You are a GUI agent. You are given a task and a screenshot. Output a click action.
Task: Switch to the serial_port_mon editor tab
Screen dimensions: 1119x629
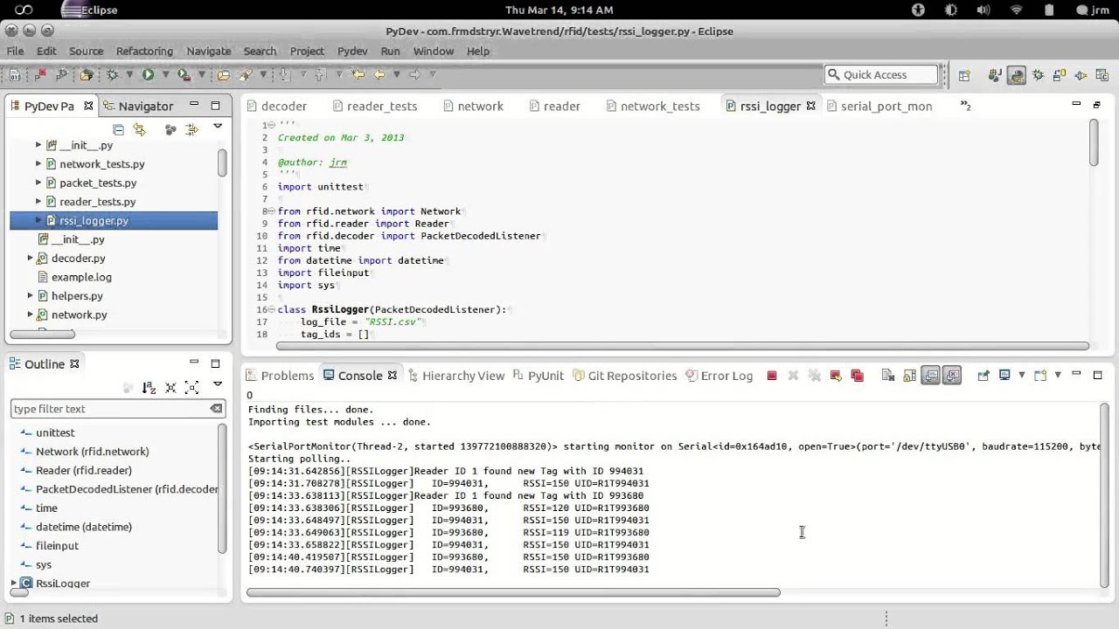(x=879, y=106)
